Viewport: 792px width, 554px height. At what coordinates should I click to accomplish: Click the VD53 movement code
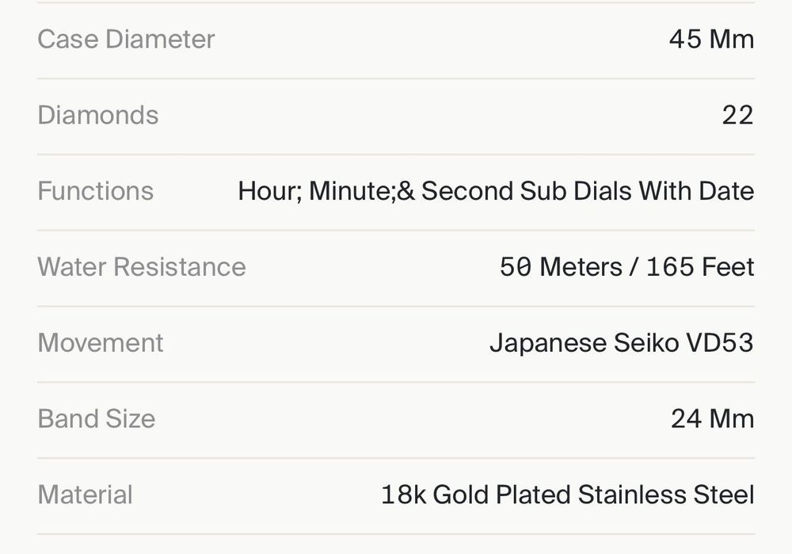pos(720,342)
